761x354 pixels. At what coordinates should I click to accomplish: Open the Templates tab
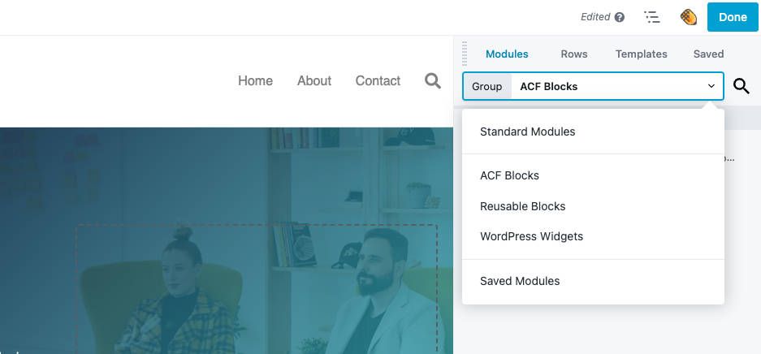tap(641, 54)
